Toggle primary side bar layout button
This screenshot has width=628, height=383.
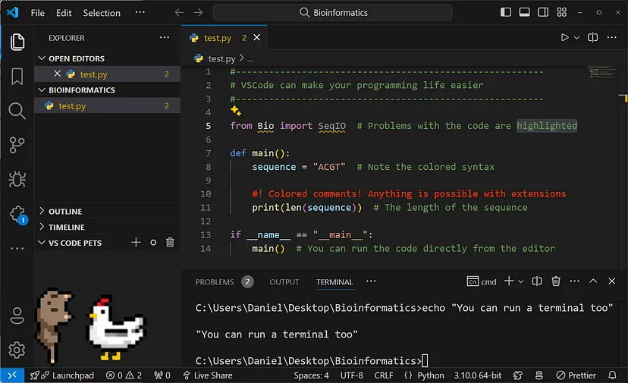point(506,12)
